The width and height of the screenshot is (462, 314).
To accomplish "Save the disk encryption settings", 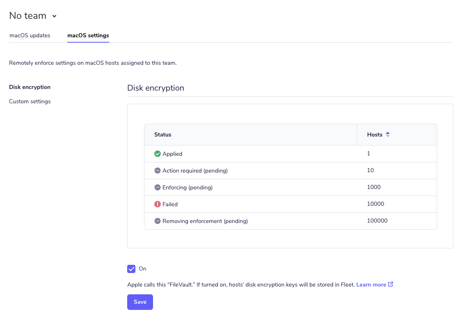I will (x=140, y=302).
